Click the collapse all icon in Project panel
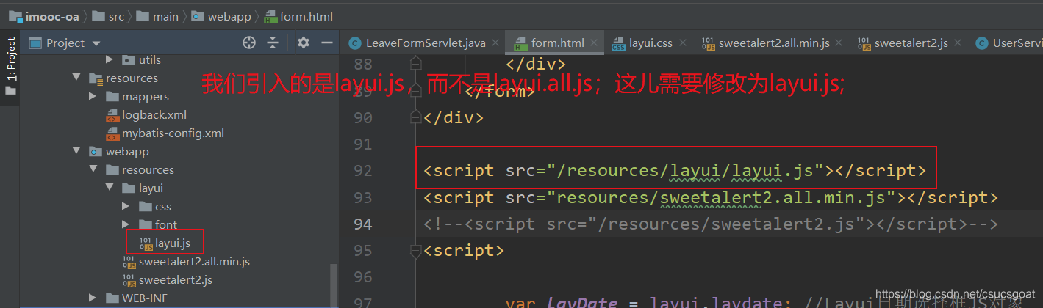1043x308 pixels. (273, 43)
